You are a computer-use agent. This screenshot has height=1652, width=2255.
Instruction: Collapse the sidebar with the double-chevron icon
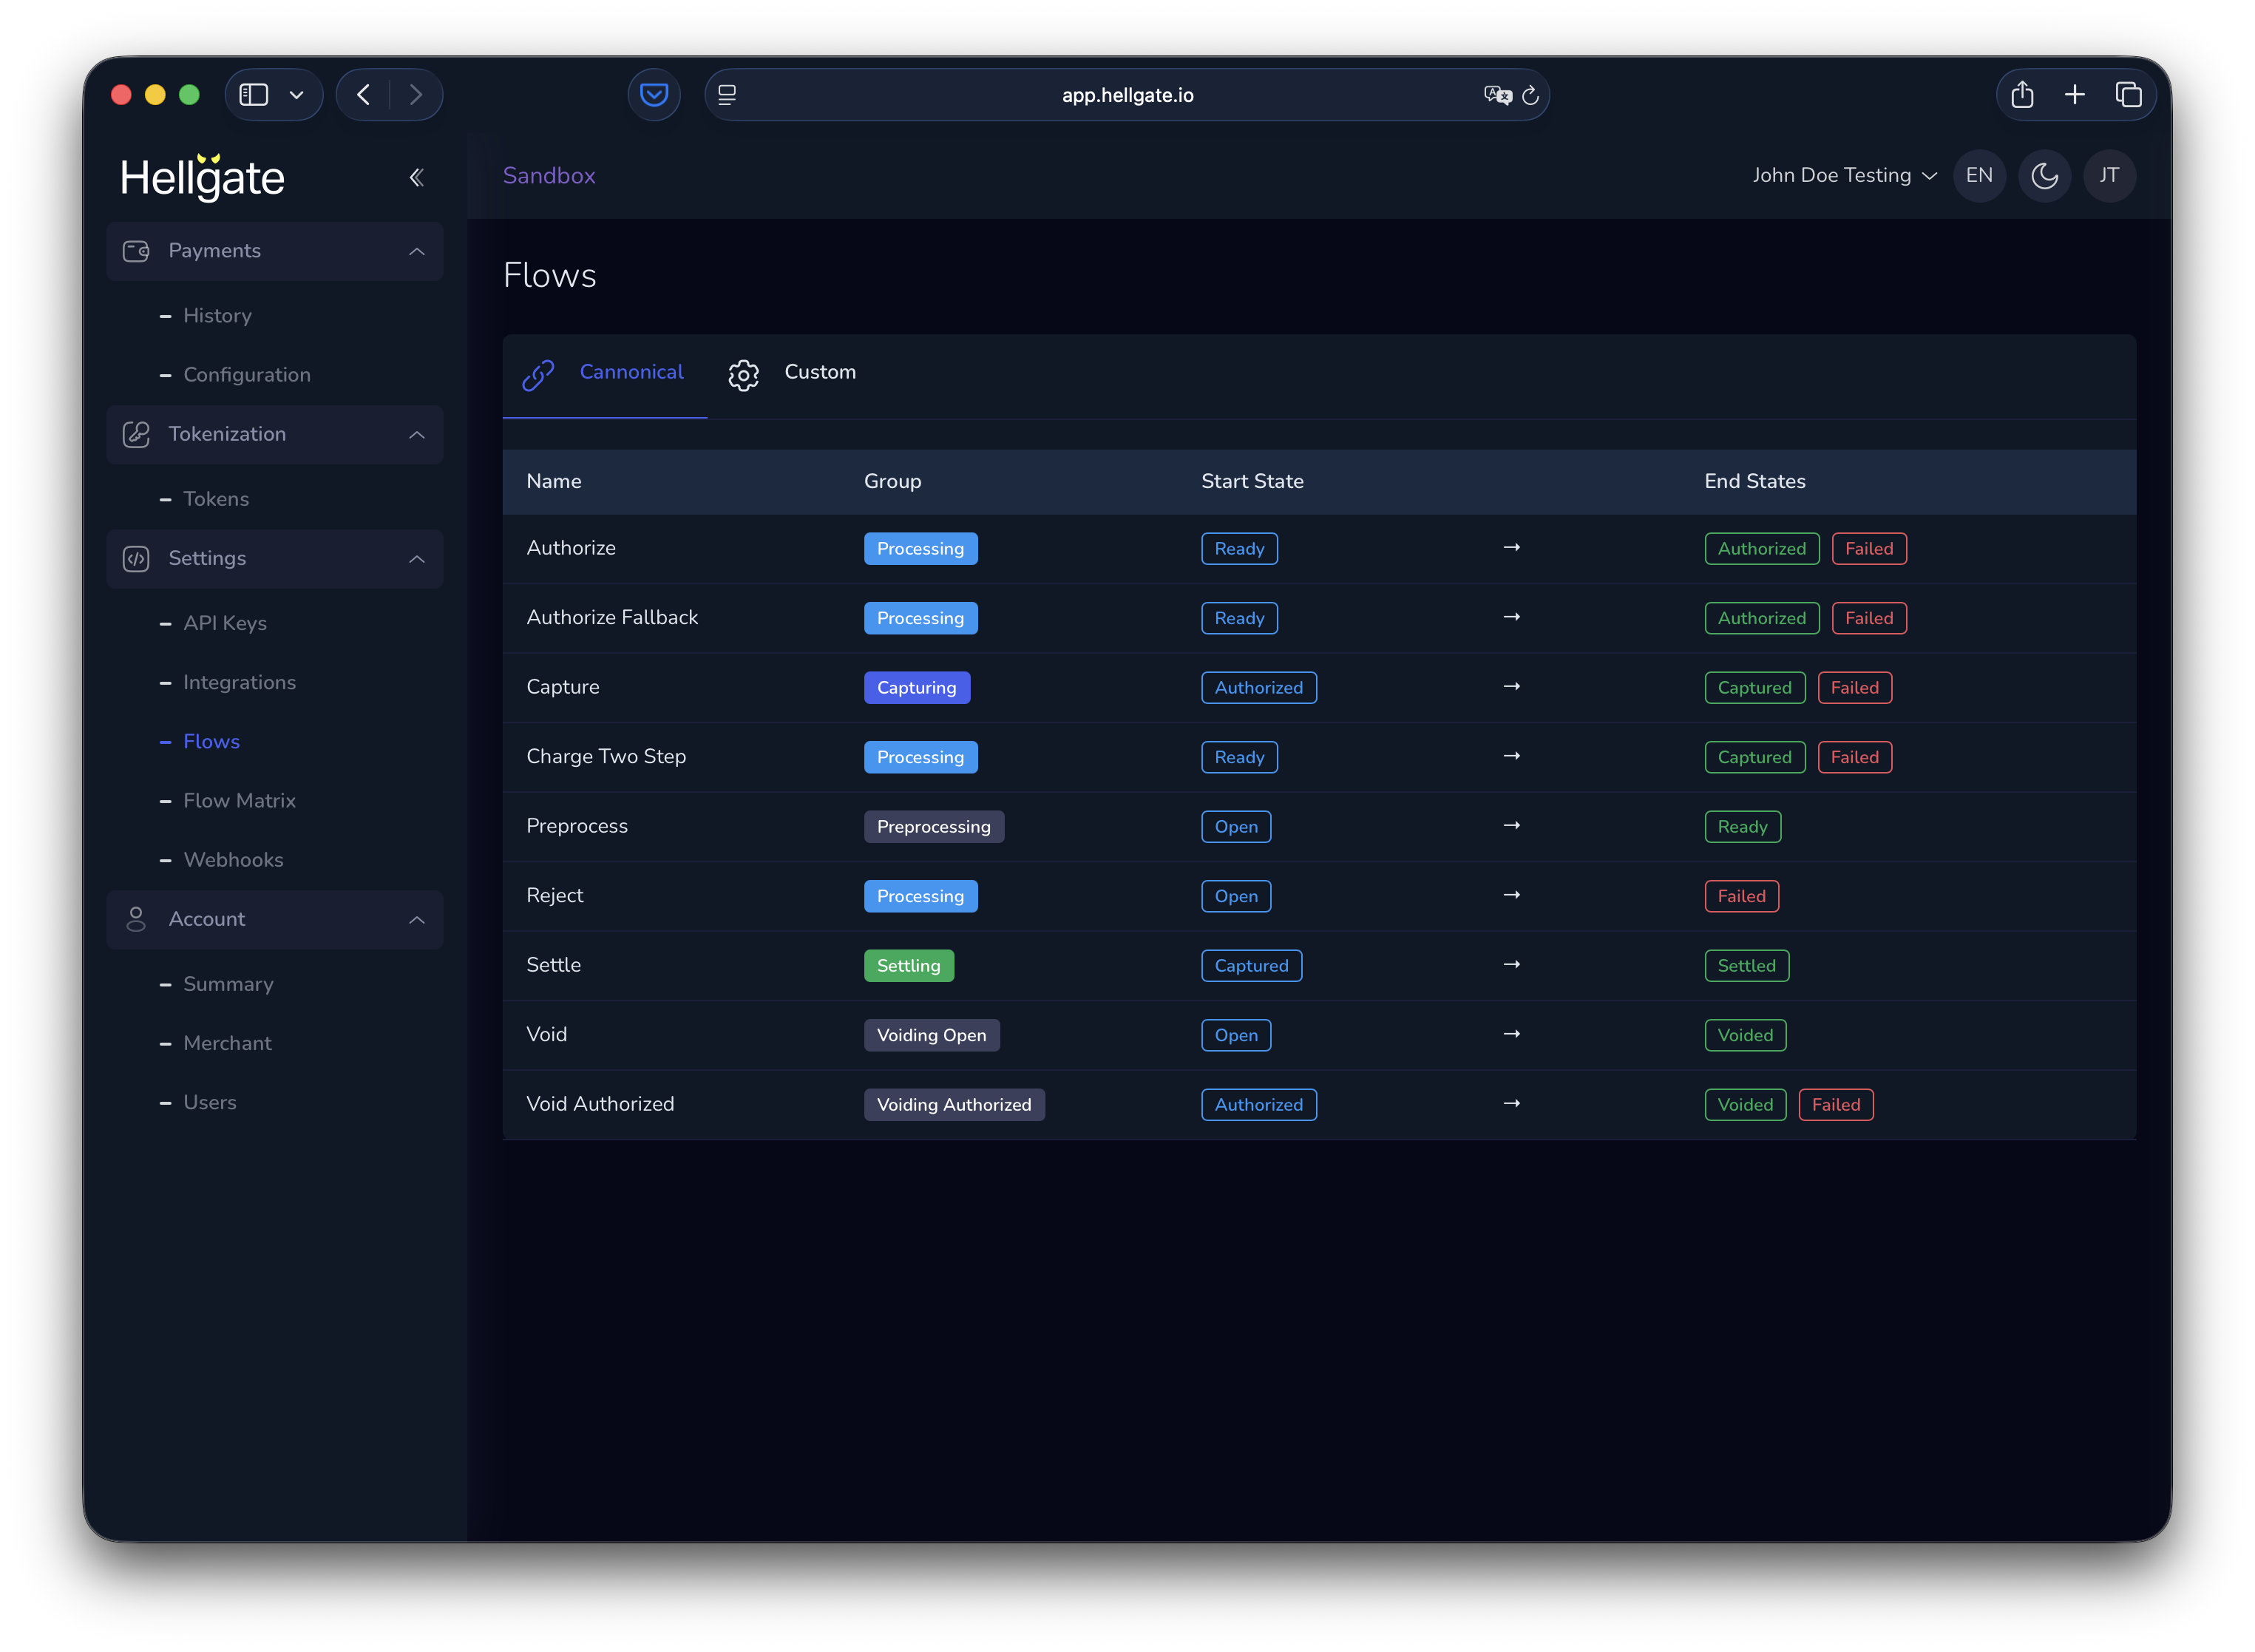point(417,177)
